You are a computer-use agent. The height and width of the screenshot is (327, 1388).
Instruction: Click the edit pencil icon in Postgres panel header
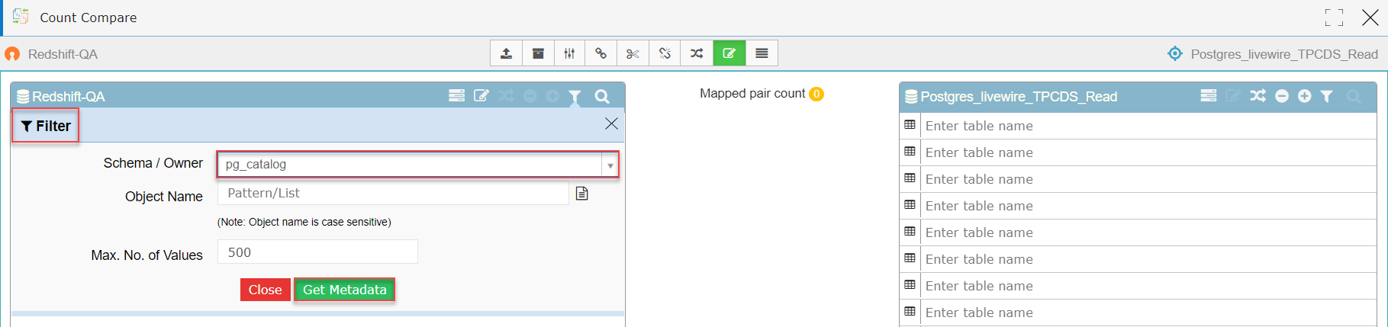(1233, 95)
